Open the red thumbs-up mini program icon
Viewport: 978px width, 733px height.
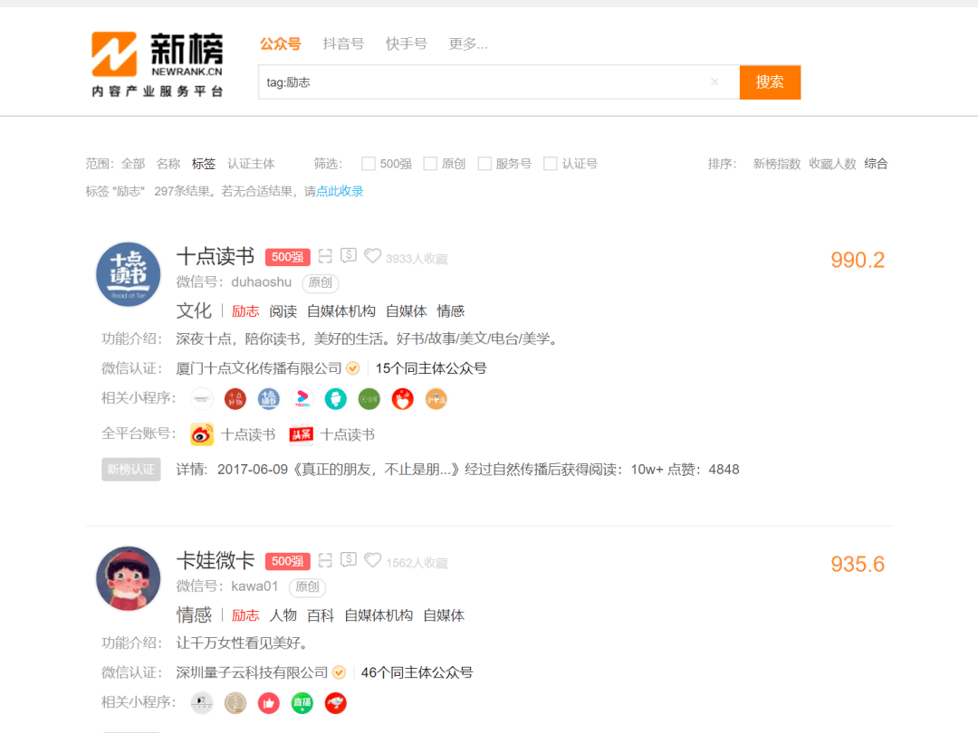[x=269, y=703]
